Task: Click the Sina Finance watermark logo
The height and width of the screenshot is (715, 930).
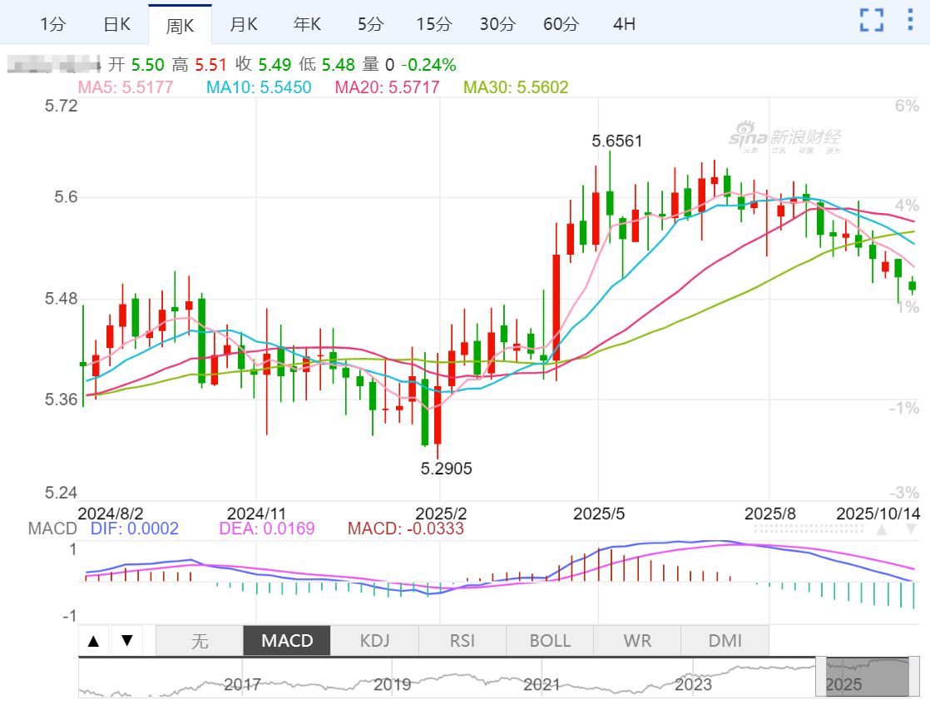Action: pos(785,138)
